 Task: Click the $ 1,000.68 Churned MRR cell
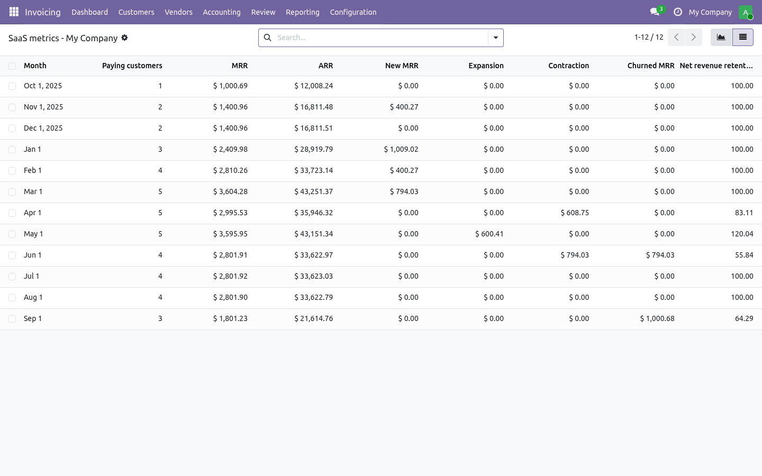(x=657, y=318)
